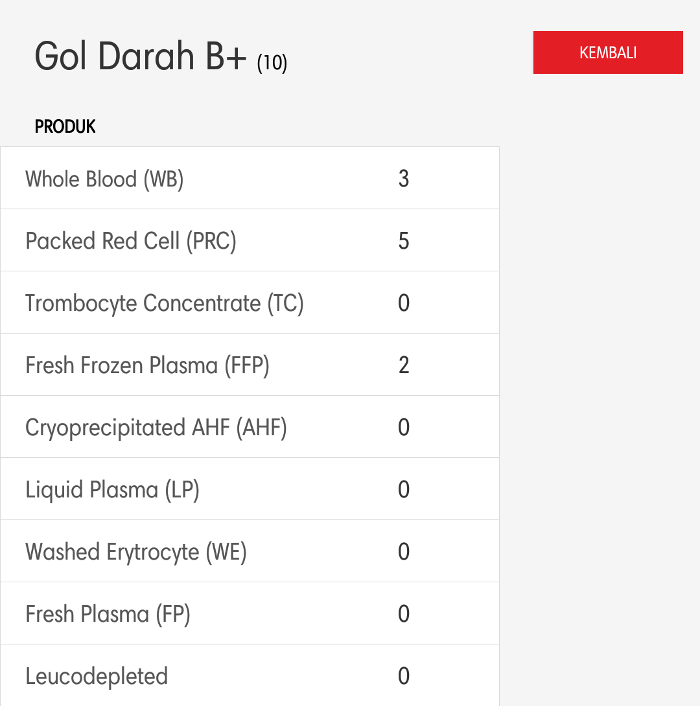Click the Liquid Plasma count 0
The image size is (700, 706).
[404, 490]
